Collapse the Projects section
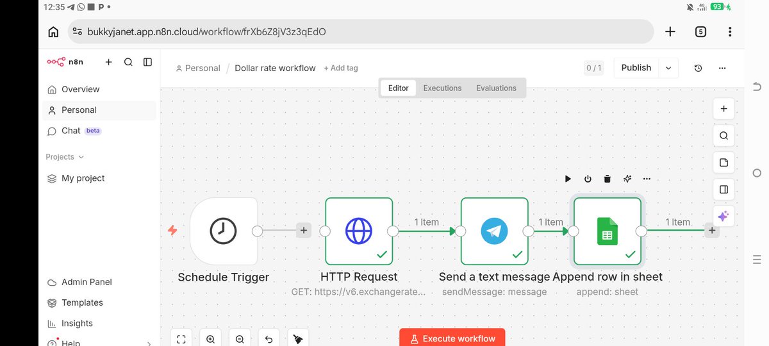Image resolution: width=769 pixels, height=346 pixels. (x=65, y=157)
